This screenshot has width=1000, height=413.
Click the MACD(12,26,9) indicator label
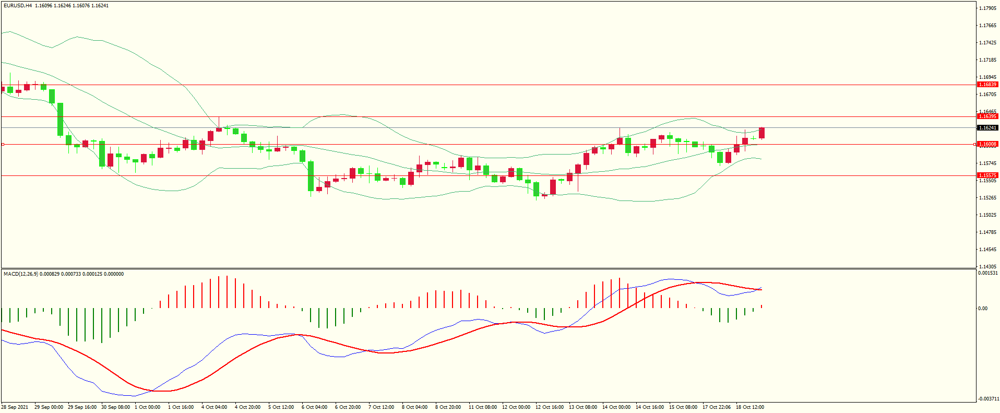[21, 274]
